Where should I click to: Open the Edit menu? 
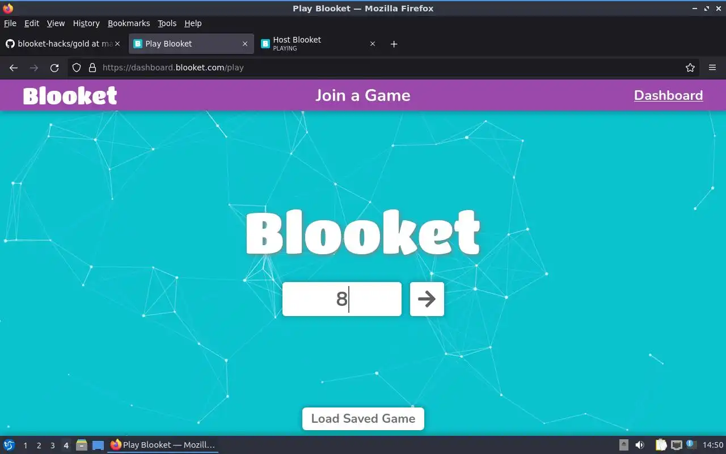coord(32,23)
